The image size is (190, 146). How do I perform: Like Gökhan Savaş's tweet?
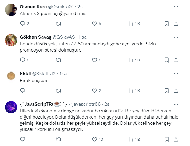[x=94, y=60]
